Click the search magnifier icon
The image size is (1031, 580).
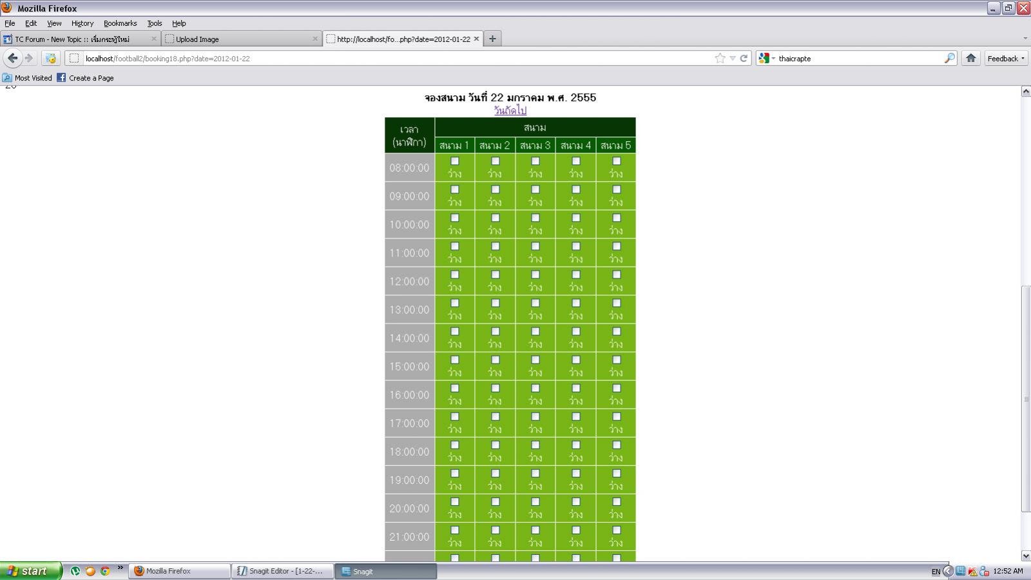(949, 58)
